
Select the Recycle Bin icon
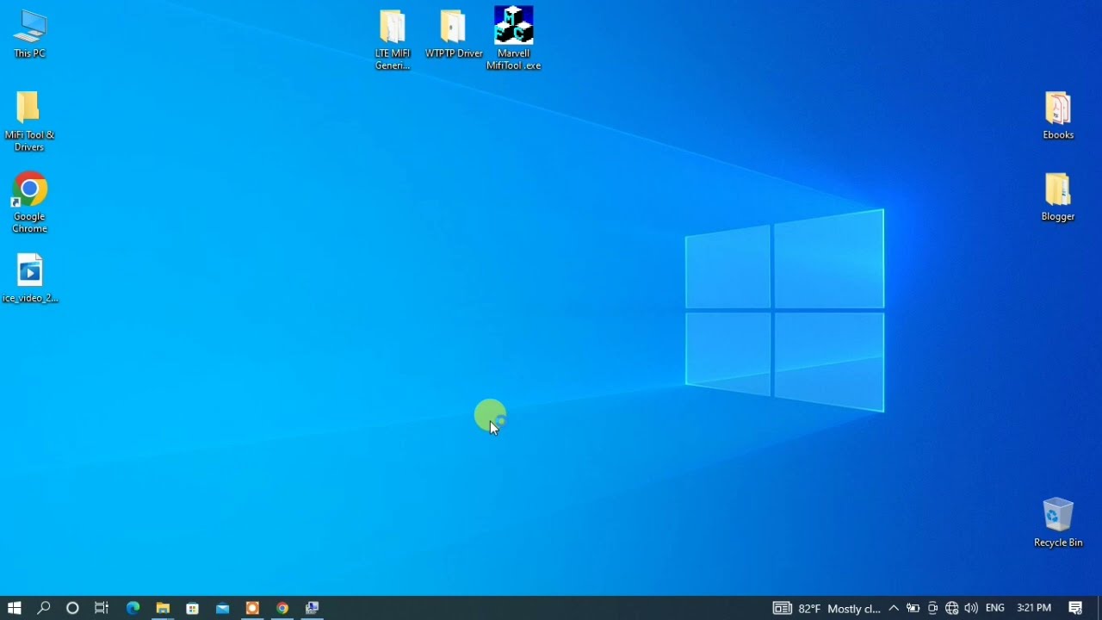coord(1058,523)
